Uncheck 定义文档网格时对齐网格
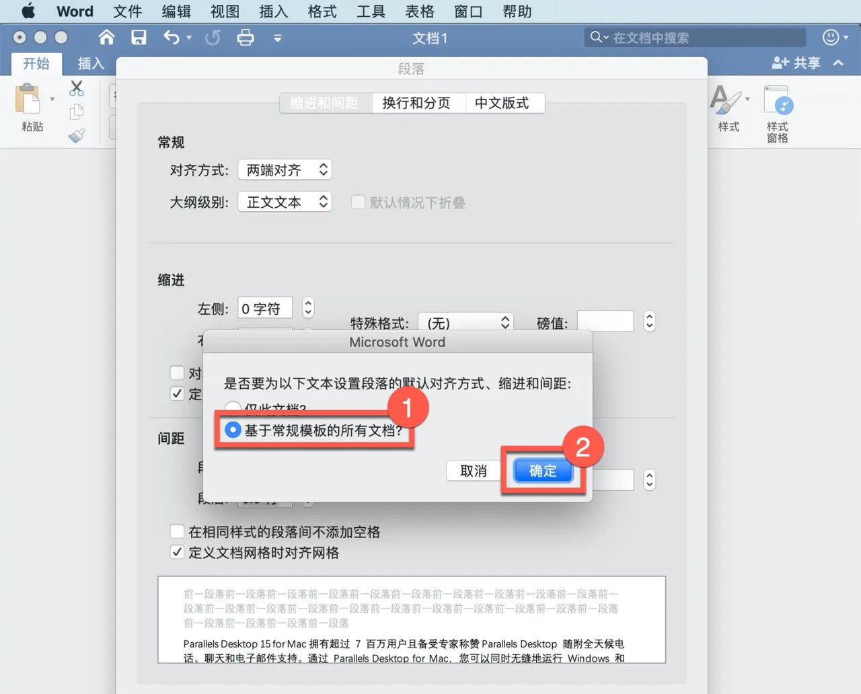Viewport: 861px width, 694px height. point(177,552)
